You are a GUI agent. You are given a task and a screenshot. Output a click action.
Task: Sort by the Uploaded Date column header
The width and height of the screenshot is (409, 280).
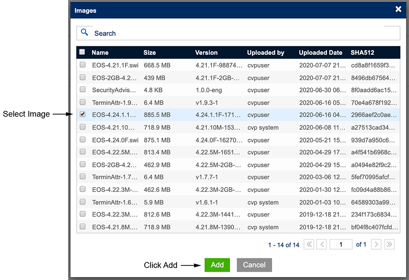pos(320,53)
